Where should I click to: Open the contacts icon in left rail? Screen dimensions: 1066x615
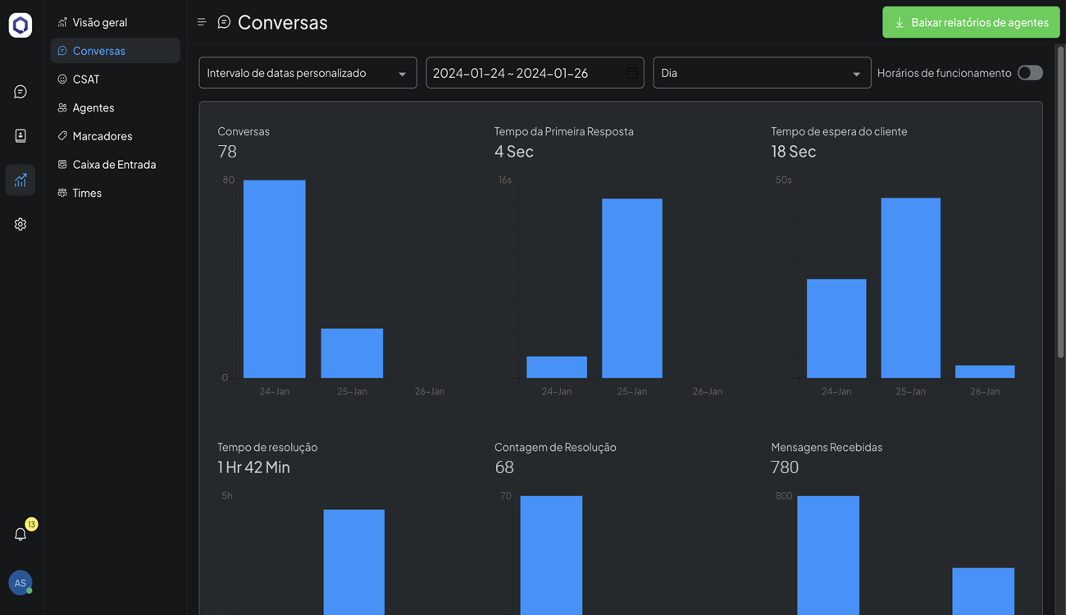click(20, 135)
